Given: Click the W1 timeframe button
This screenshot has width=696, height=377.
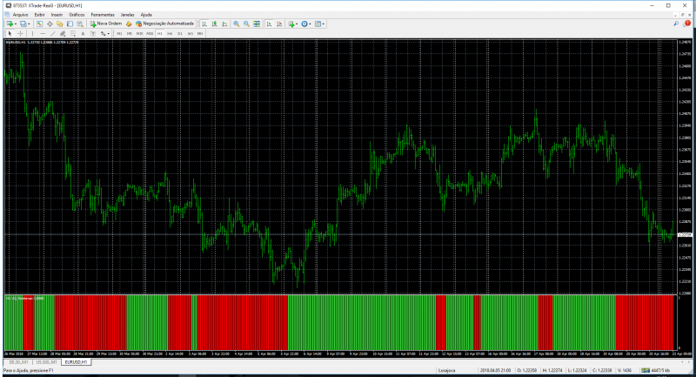Looking at the screenshot, I should point(190,34).
